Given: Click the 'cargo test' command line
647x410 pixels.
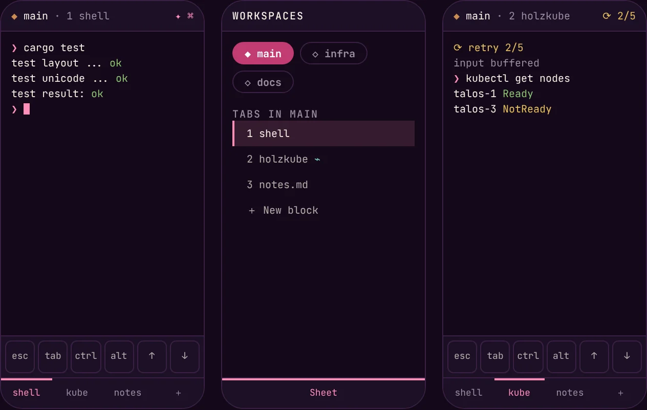Looking at the screenshot, I should coord(48,48).
